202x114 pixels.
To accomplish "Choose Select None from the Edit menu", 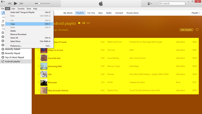I will [30, 41].
